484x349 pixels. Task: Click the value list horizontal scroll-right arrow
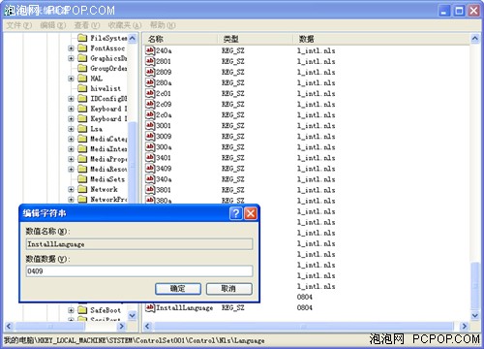464,326
